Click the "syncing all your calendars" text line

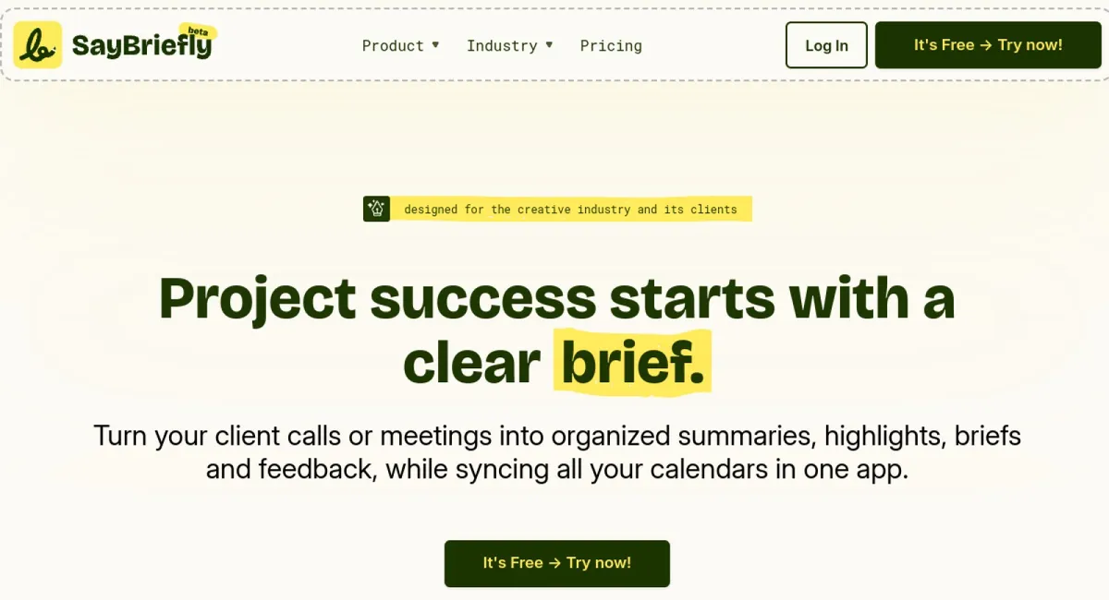tap(556, 469)
